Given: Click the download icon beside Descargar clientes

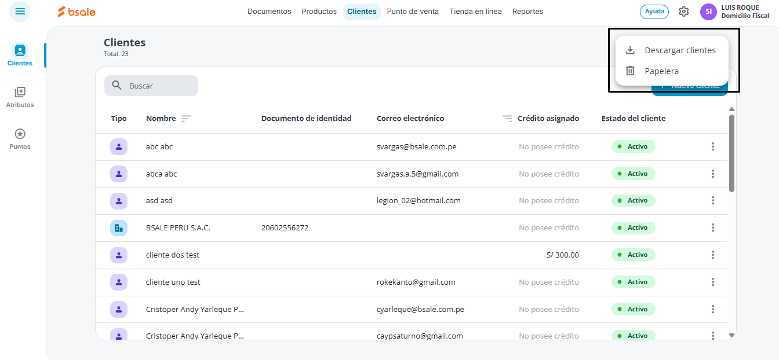Looking at the screenshot, I should [x=630, y=50].
